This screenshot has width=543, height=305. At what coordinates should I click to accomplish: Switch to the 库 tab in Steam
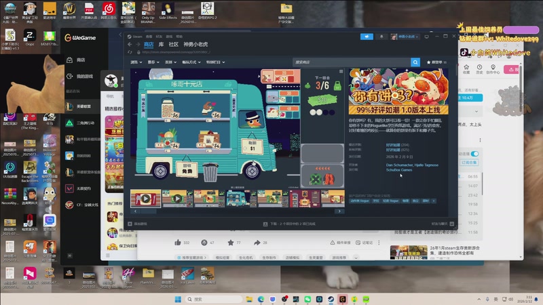(x=161, y=44)
